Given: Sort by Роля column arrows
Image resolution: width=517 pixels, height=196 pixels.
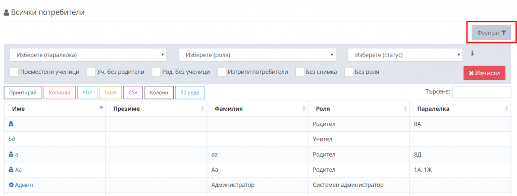Looking at the screenshot, I should pyautogui.click(x=405, y=109).
